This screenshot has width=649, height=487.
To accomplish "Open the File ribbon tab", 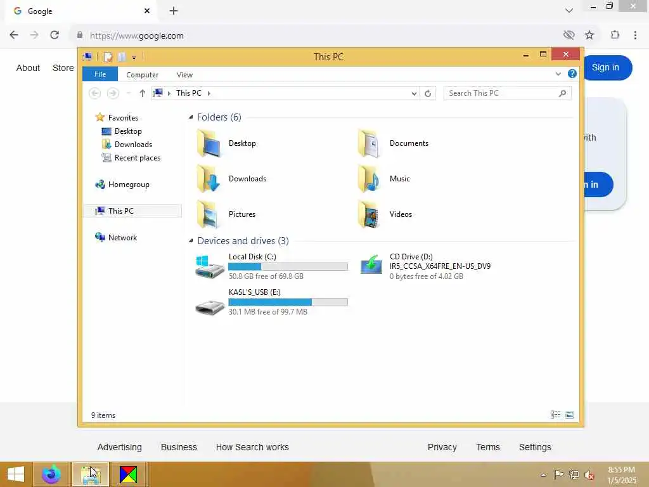I will (x=100, y=74).
